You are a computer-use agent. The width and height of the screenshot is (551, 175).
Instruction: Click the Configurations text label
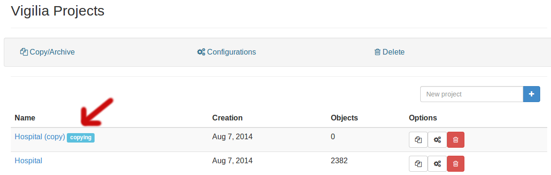232,52
